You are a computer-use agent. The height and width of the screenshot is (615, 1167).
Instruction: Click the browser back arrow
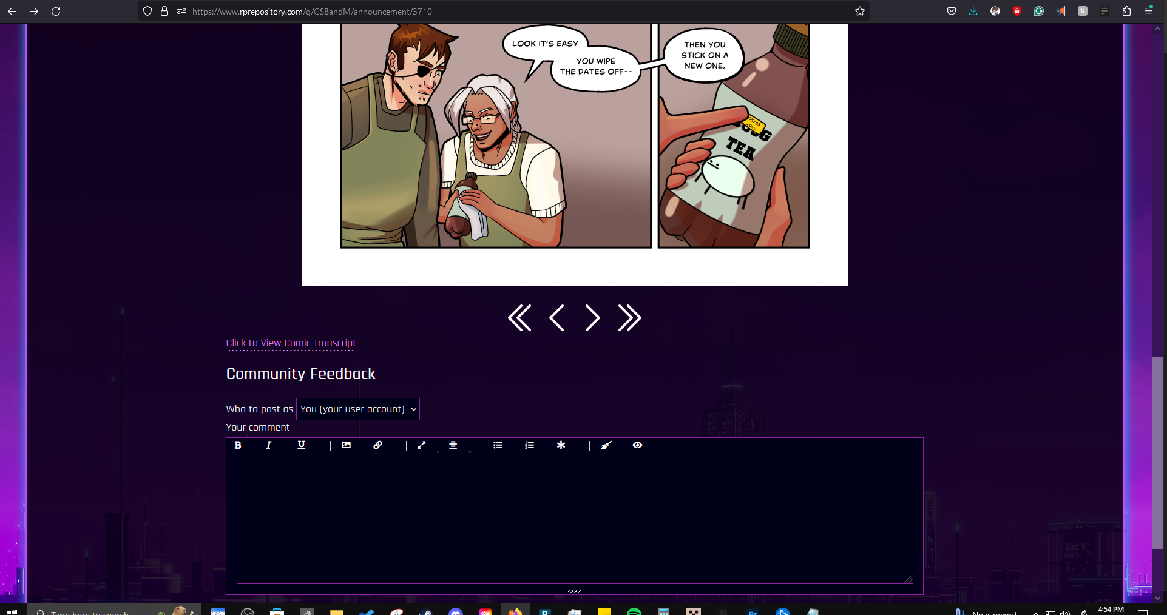(x=12, y=11)
